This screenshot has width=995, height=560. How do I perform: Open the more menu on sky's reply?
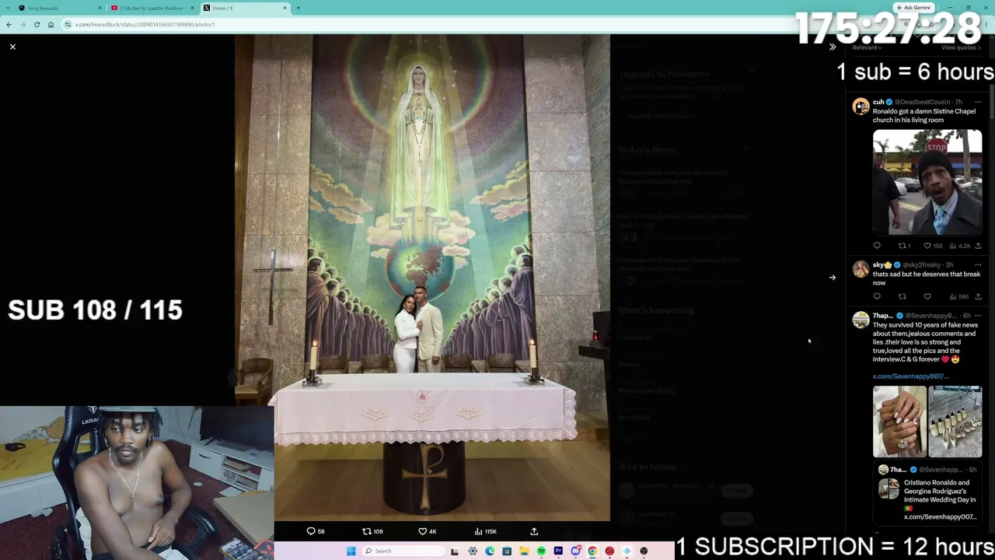pyautogui.click(x=978, y=264)
